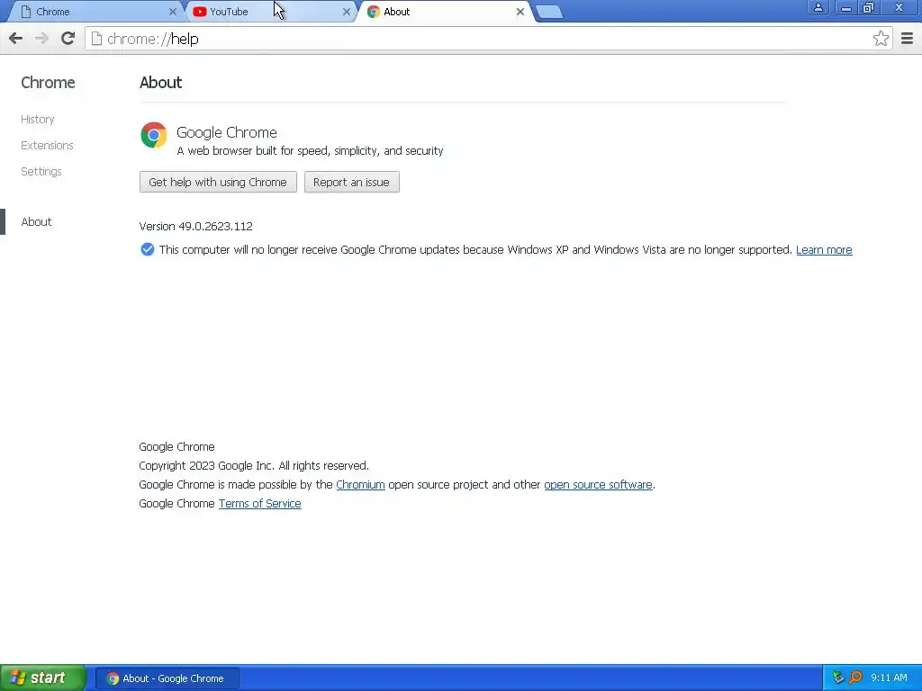Open History from the sidebar
Screen dimensions: 922x691
click(x=38, y=120)
